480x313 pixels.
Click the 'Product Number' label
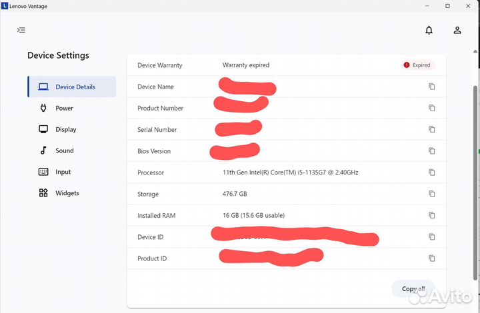[x=160, y=108]
